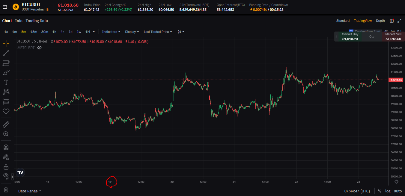Viewport: 405px width, 196px height.
Task: Remove drawings with the trash icon
Action: tap(6, 189)
